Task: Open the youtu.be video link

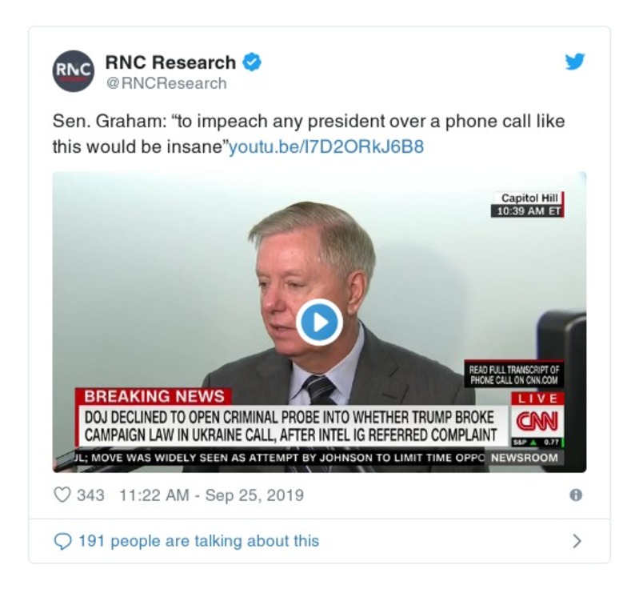Action: [x=326, y=147]
